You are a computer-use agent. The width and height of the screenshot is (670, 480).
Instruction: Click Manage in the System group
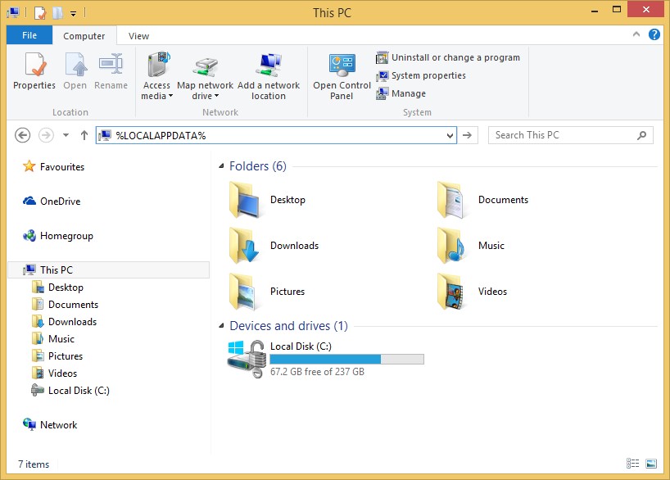click(x=401, y=93)
